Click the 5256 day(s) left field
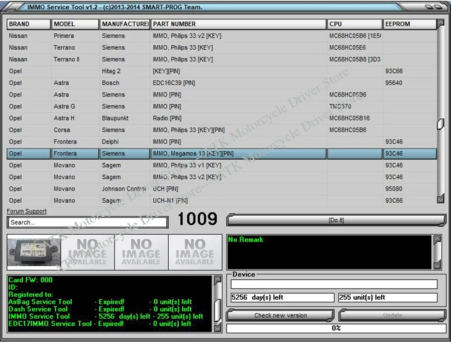 pyautogui.click(x=282, y=297)
